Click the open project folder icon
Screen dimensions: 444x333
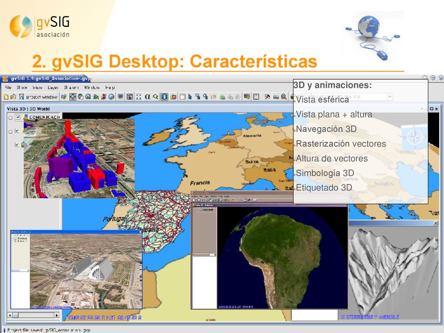click(13, 97)
